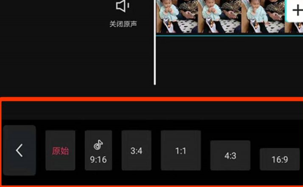Click the white playhead line
The width and height of the screenshot is (303, 187).
[x=155, y=42]
